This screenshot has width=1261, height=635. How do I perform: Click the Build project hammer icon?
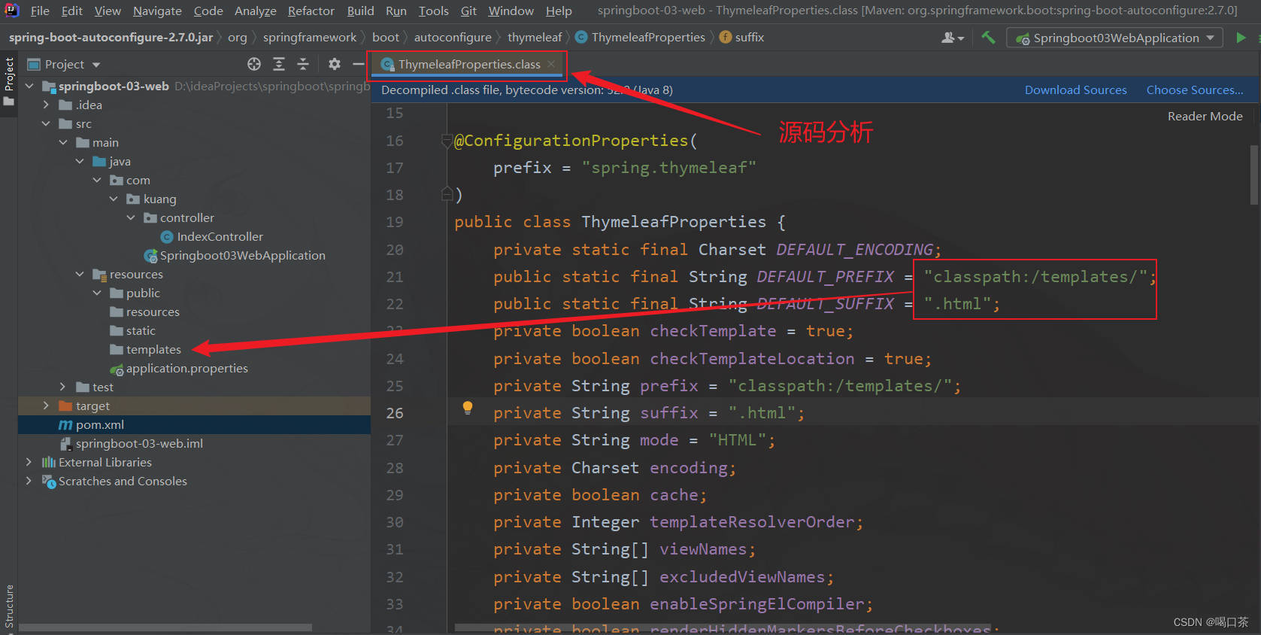(988, 38)
